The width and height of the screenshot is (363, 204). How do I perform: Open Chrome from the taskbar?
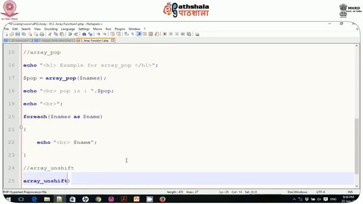click(x=98, y=199)
